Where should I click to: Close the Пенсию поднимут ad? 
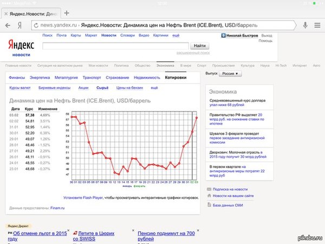198,230
